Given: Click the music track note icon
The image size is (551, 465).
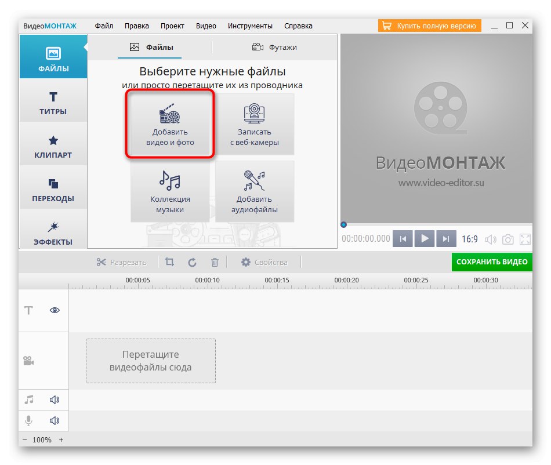Looking at the screenshot, I should (29, 399).
